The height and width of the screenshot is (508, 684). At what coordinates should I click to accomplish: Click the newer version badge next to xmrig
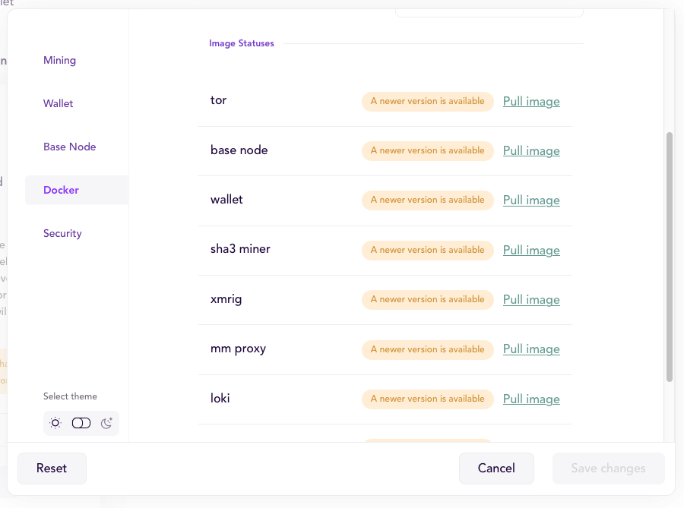tap(428, 299)
